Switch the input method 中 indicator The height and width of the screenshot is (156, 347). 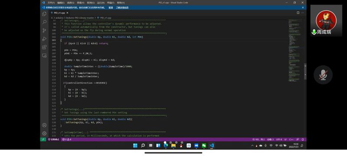(x=271, y=146)
